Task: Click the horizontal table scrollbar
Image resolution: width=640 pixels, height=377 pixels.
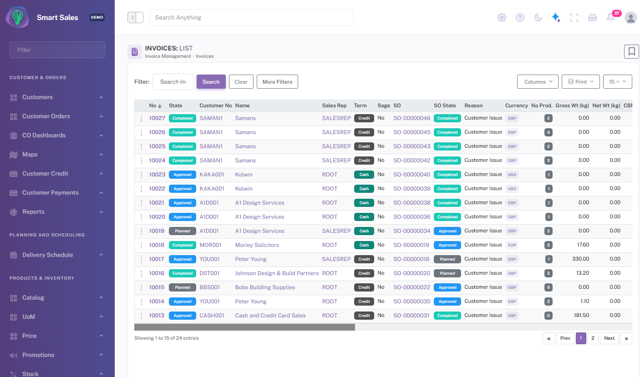Action: coord(244,327)
